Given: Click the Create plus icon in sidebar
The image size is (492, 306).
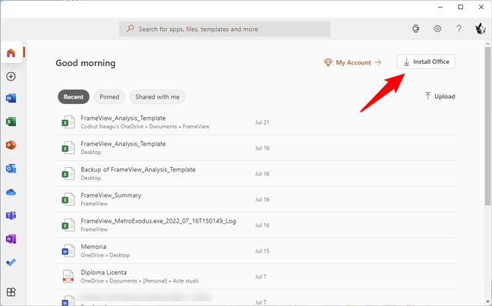Looking at the screenshot, I should coord(11,76).
